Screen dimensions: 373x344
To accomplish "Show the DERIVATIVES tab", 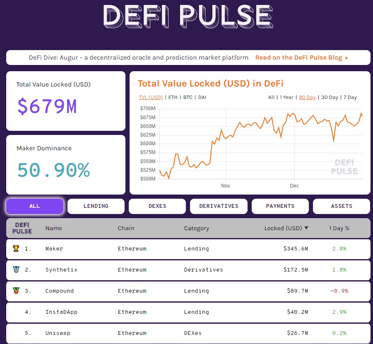I will [x=219, y=206].
